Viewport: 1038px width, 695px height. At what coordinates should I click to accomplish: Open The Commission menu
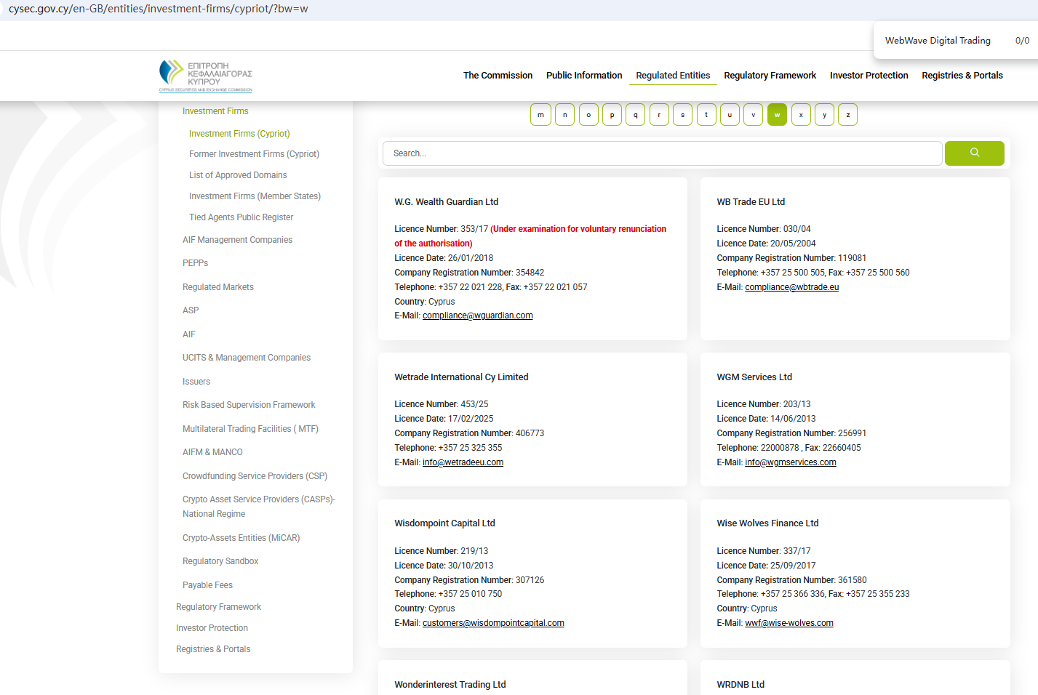(x=498, y=76)
